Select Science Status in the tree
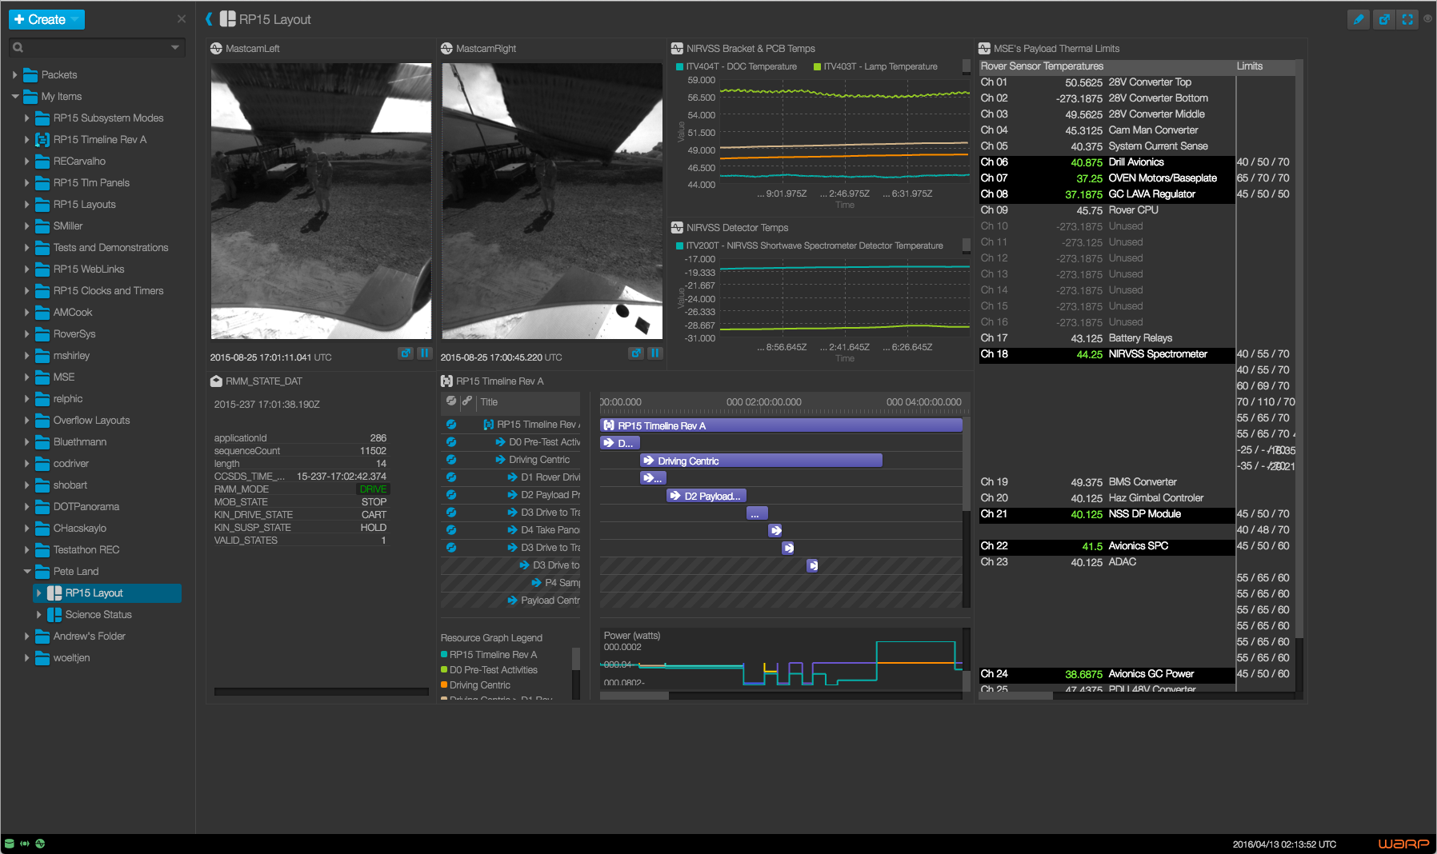This screenshot has height=854, width=1437. [98, 615]
